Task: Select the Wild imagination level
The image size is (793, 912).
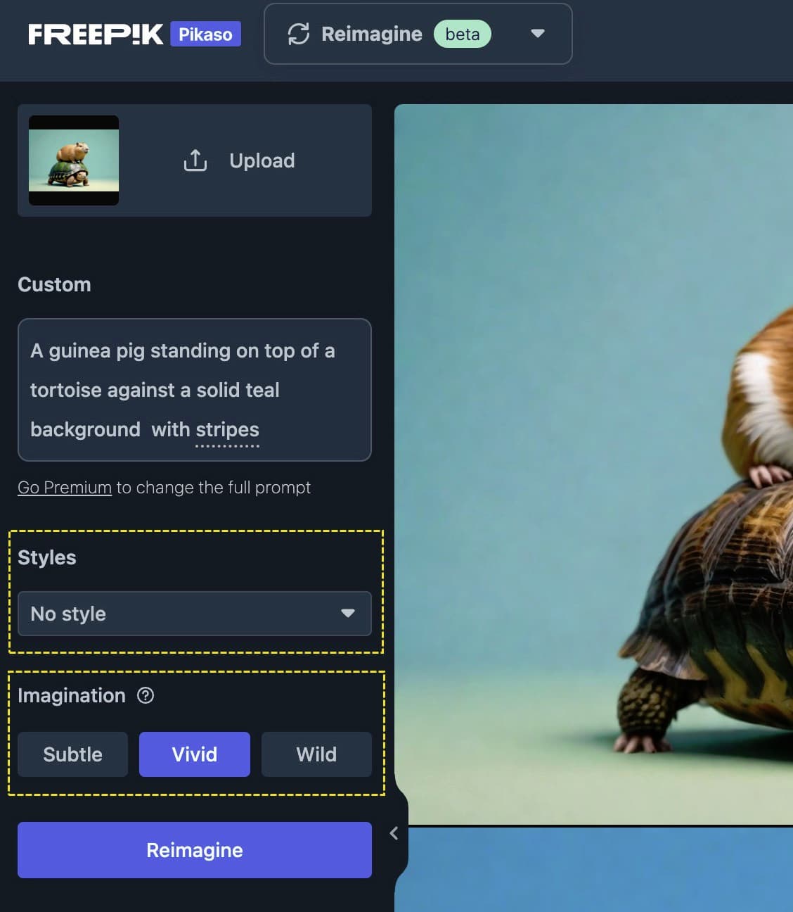Action: coord(316,754)
